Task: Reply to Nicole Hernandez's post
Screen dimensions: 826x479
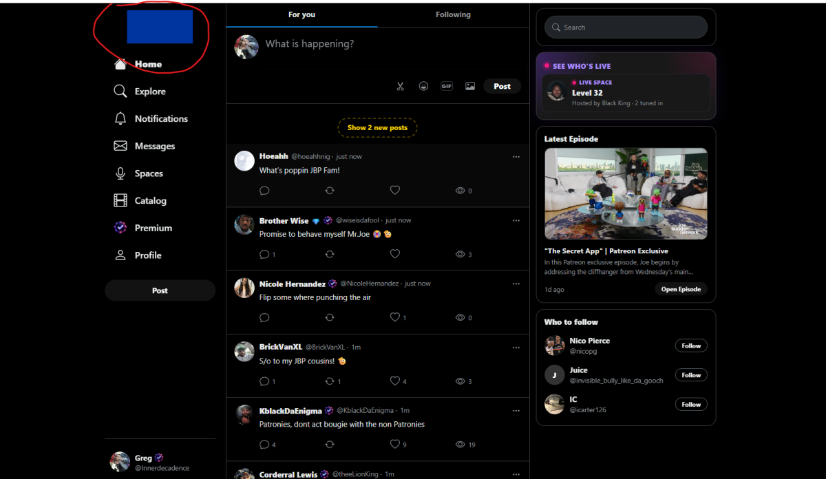Action: tap(264, 318)
